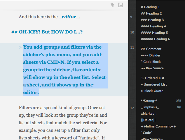
Task: Apply Emphasis inline formatting
Action: point(150,107)
